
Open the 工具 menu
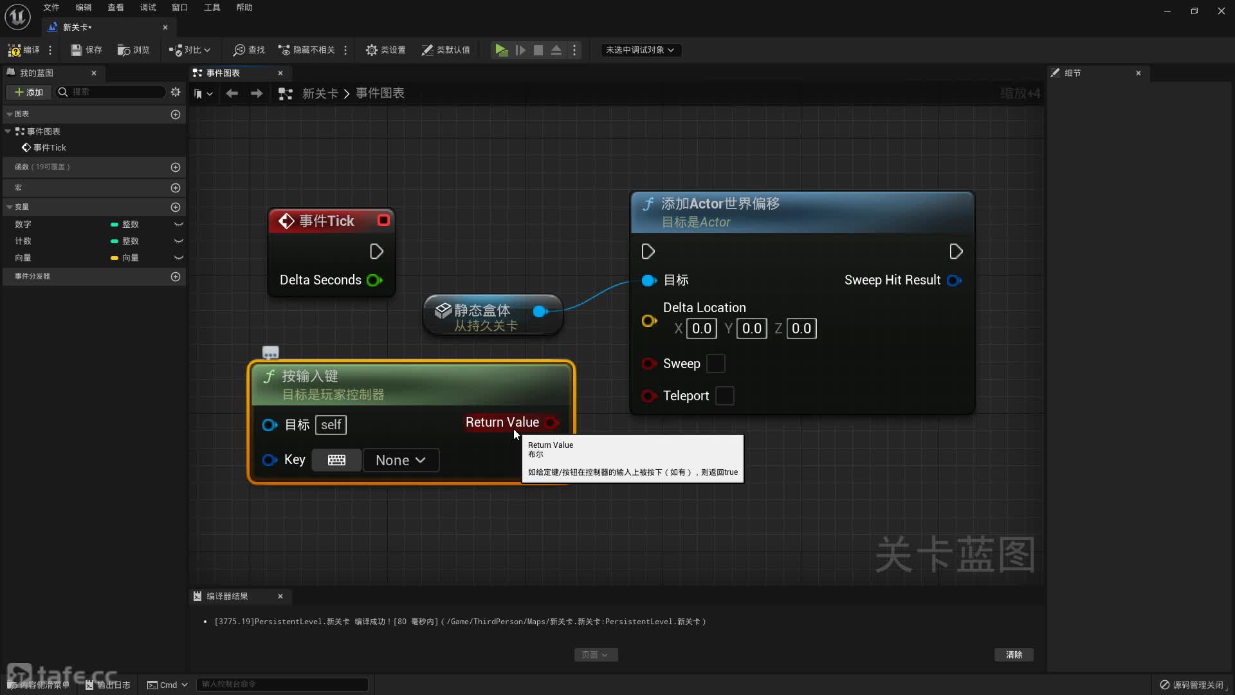coord(212,8)
